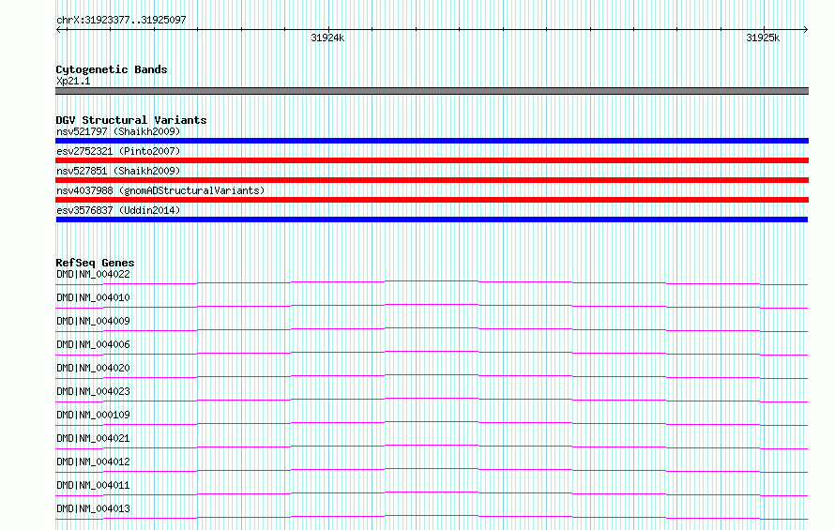Click the blue bar for esv3576837

point(432,220)
